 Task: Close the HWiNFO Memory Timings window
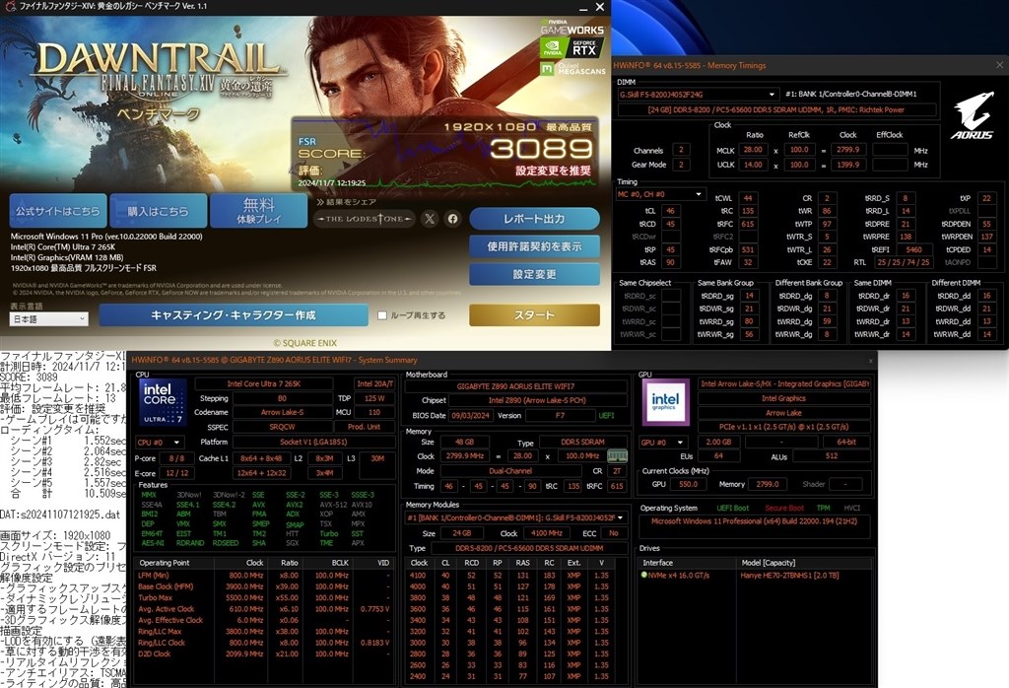[999, 65]
